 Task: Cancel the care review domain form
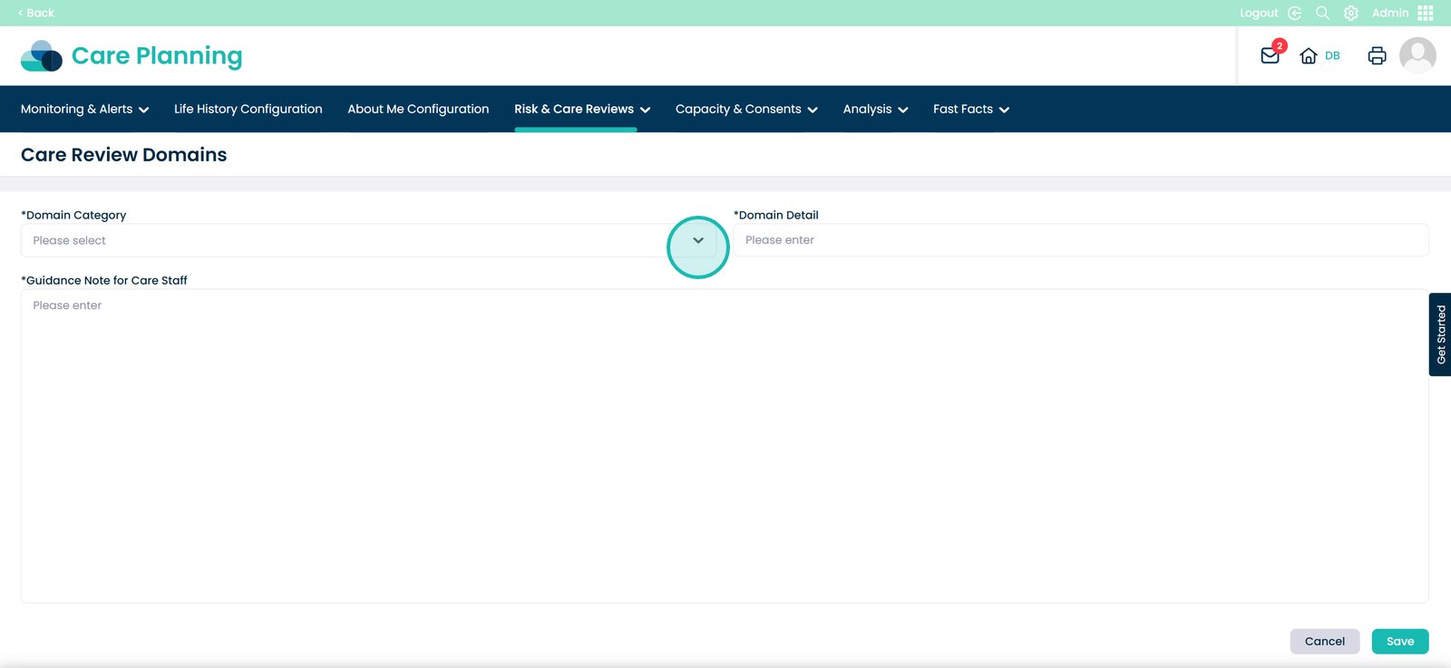click(1324, 641)
